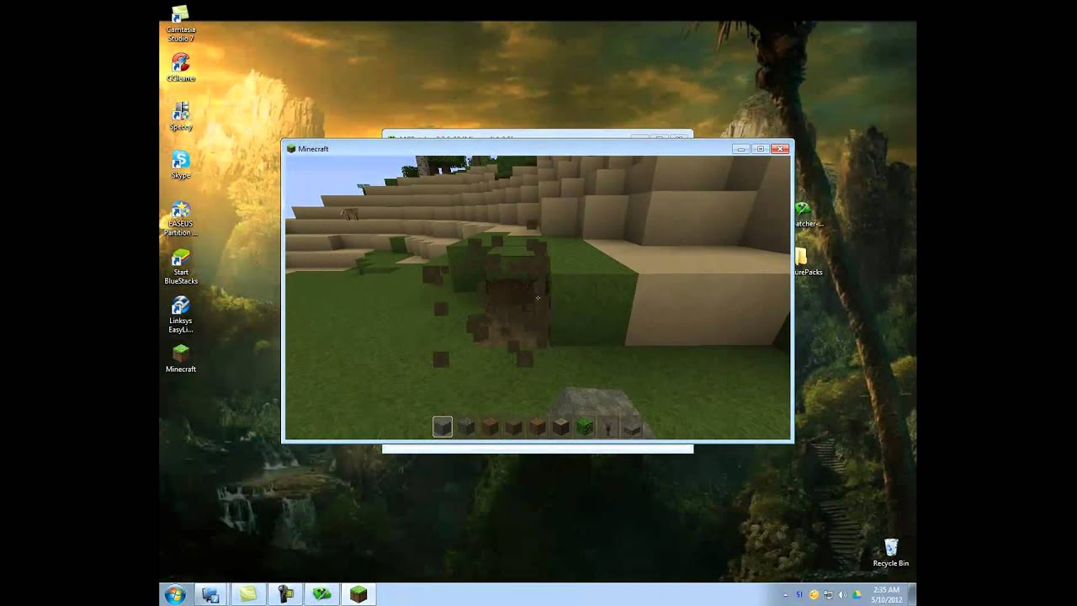Open the Camtasia recorder taskbar icon
Image resolution: width=1077 pixels, height=606 pixels.
tap(285, 595)
